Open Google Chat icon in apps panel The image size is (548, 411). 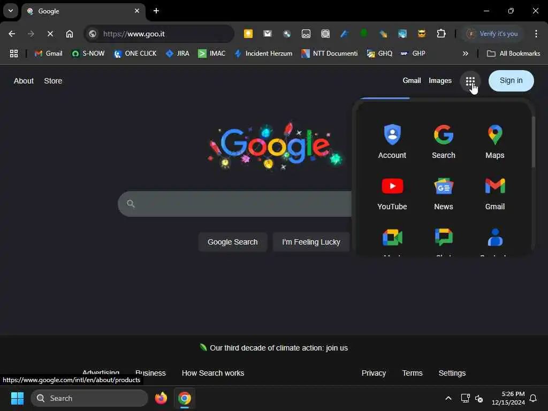pos(444,238)
